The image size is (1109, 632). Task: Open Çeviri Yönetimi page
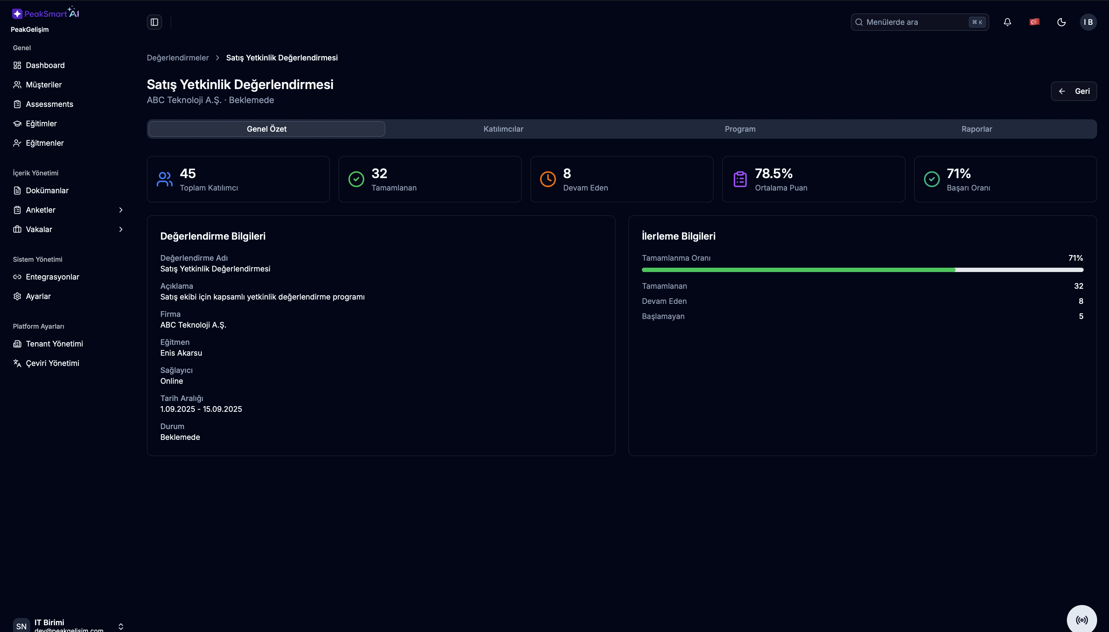click(x=52, y=363)
